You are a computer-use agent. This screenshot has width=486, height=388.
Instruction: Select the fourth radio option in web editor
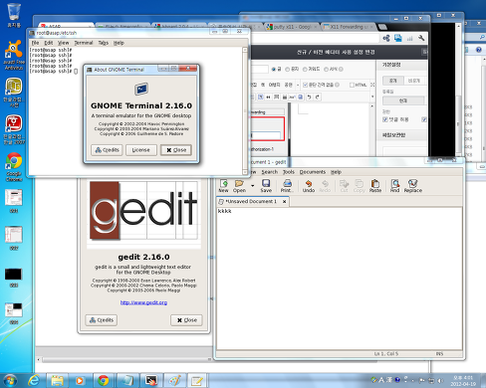click(x=326, y=70)
